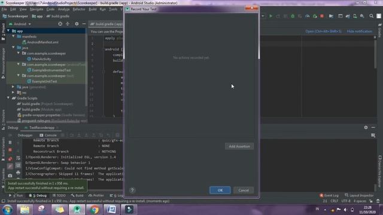Click the help question mark in dialog
The width and height of the screenshot is (383, 215).
click(132, 190)
